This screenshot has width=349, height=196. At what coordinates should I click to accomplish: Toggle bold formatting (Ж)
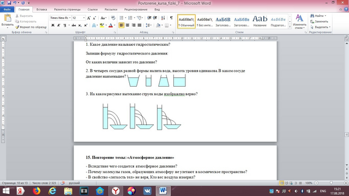53,26
